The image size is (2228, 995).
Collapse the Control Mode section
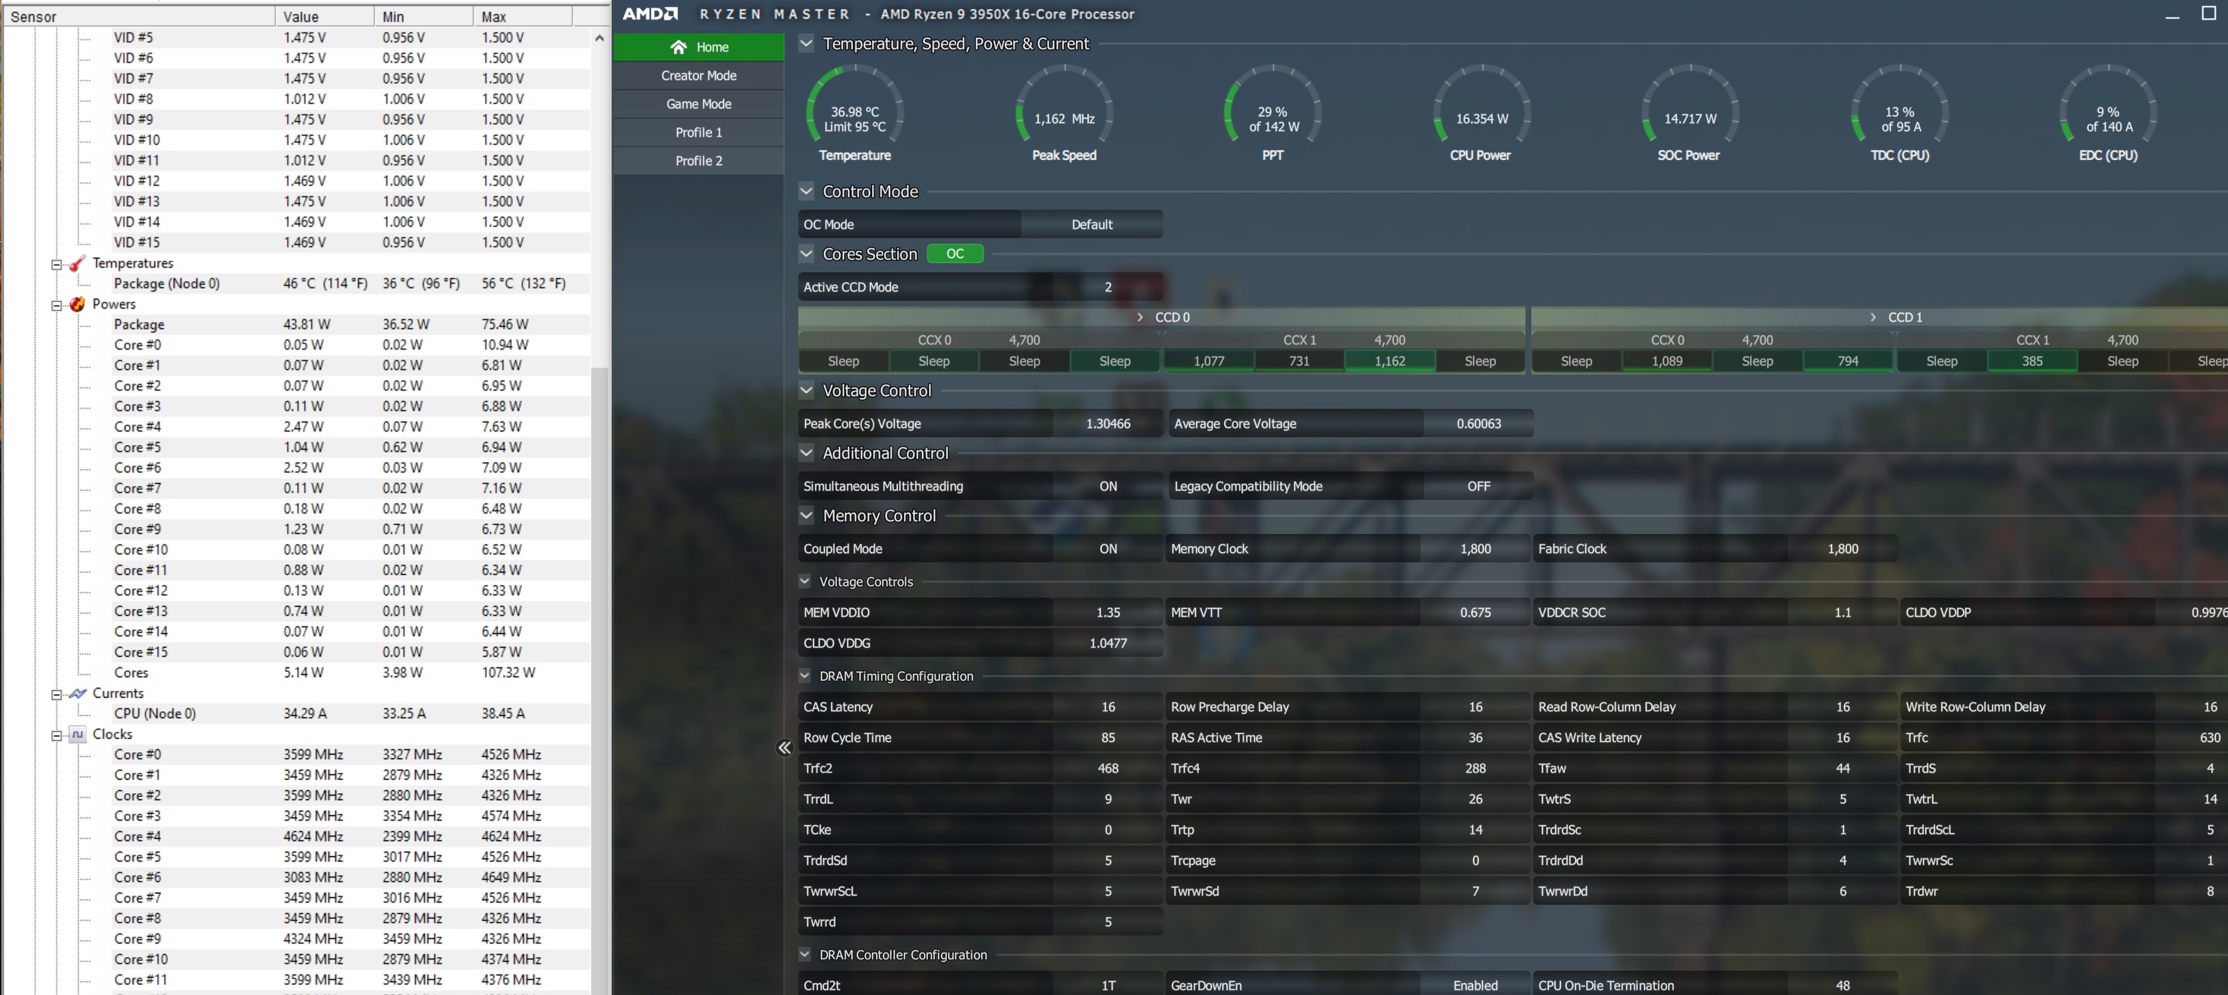tap(806, 191)
